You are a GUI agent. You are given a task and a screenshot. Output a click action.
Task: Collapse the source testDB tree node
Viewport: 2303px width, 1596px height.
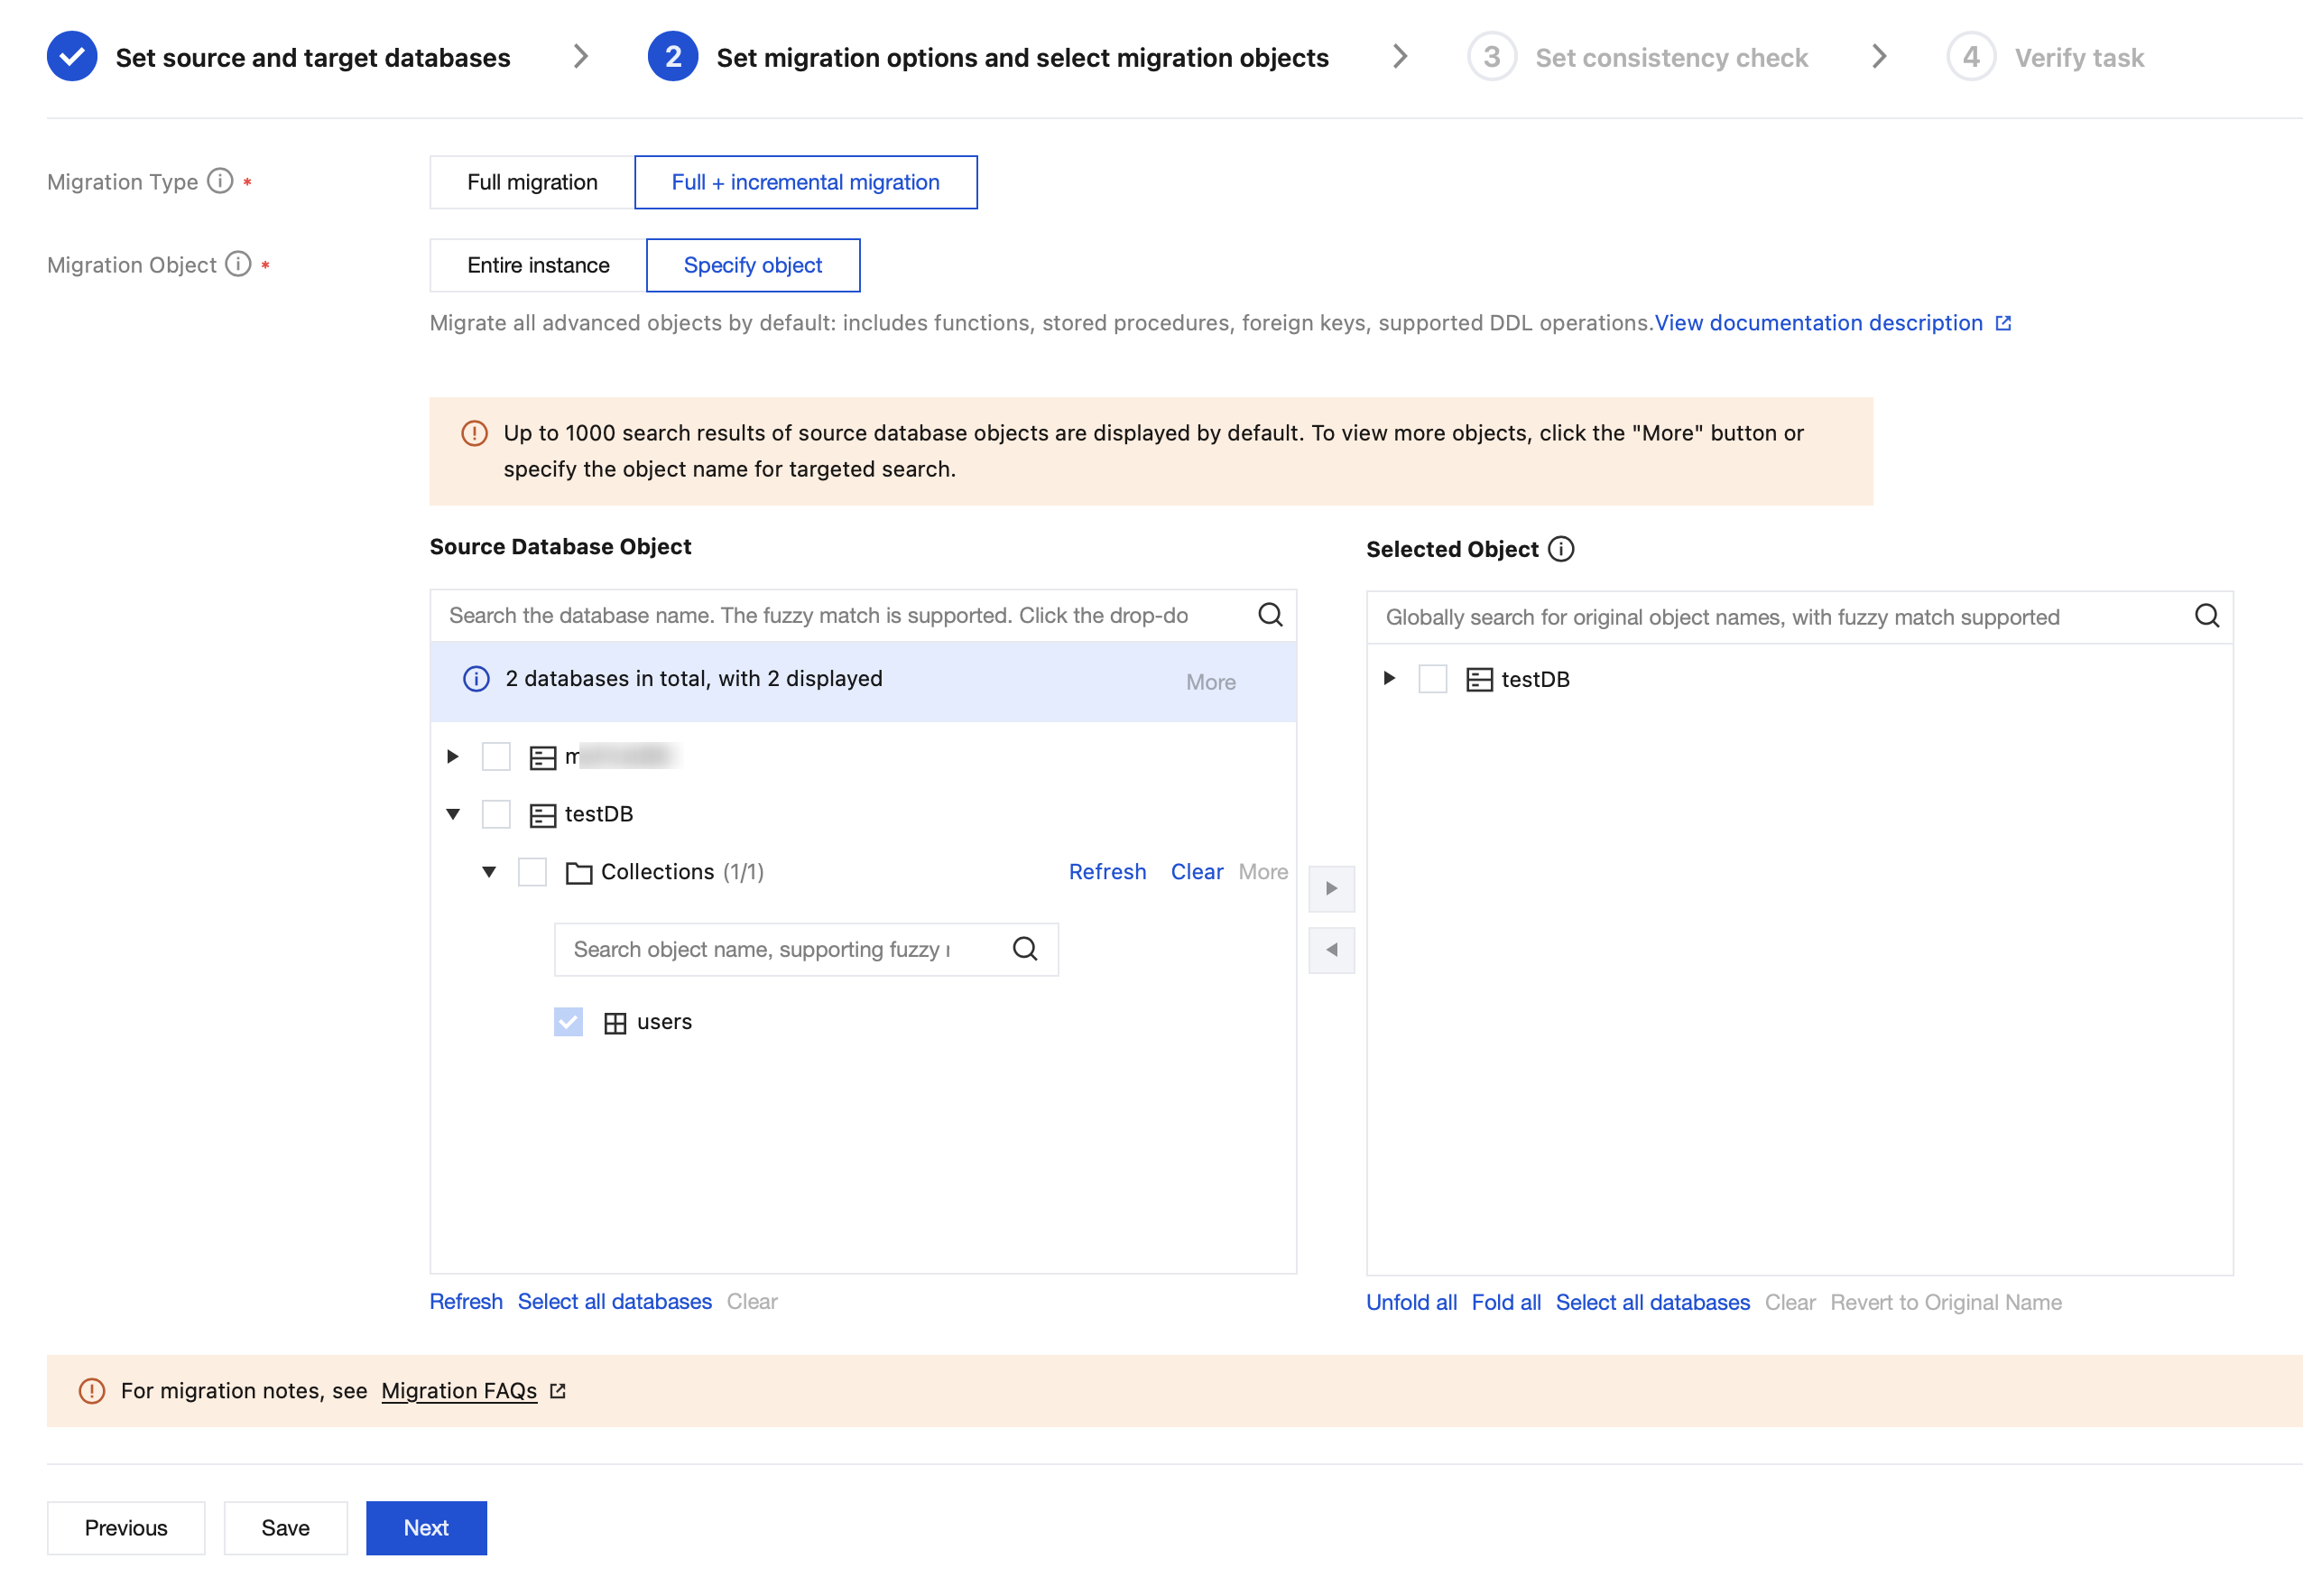pos(453,814)
